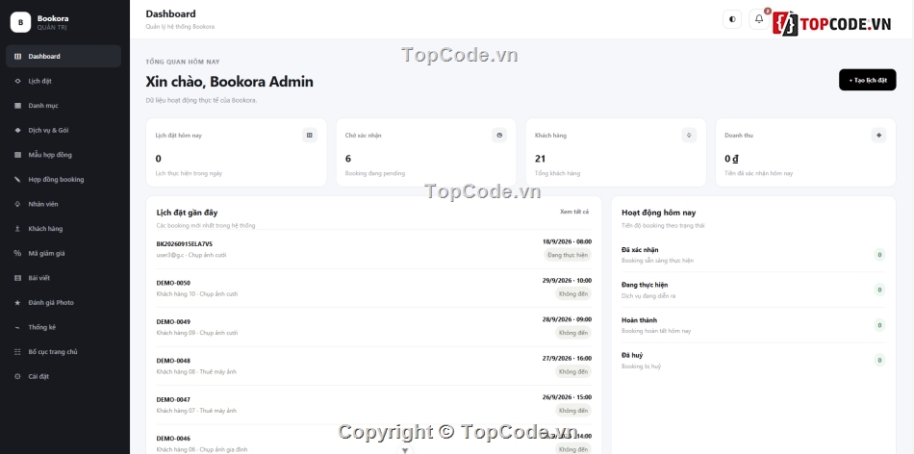Click Đang thực hiện activity count badge
The height and width of the screenshot is (454, 914).
pyautogui.click(x=879, y=290)
